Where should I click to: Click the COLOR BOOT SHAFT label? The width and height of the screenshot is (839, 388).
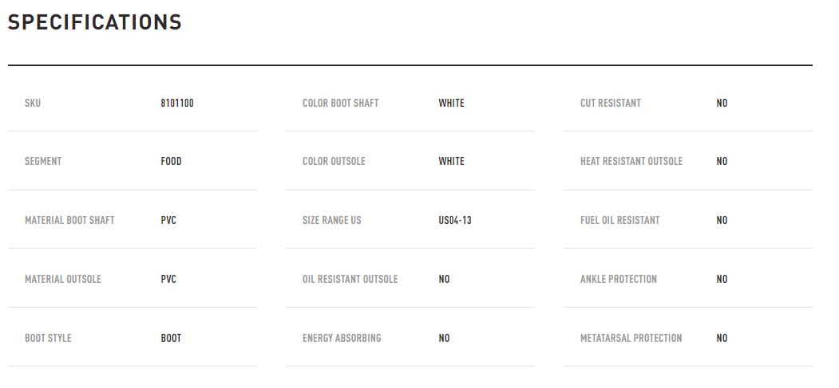340,103
